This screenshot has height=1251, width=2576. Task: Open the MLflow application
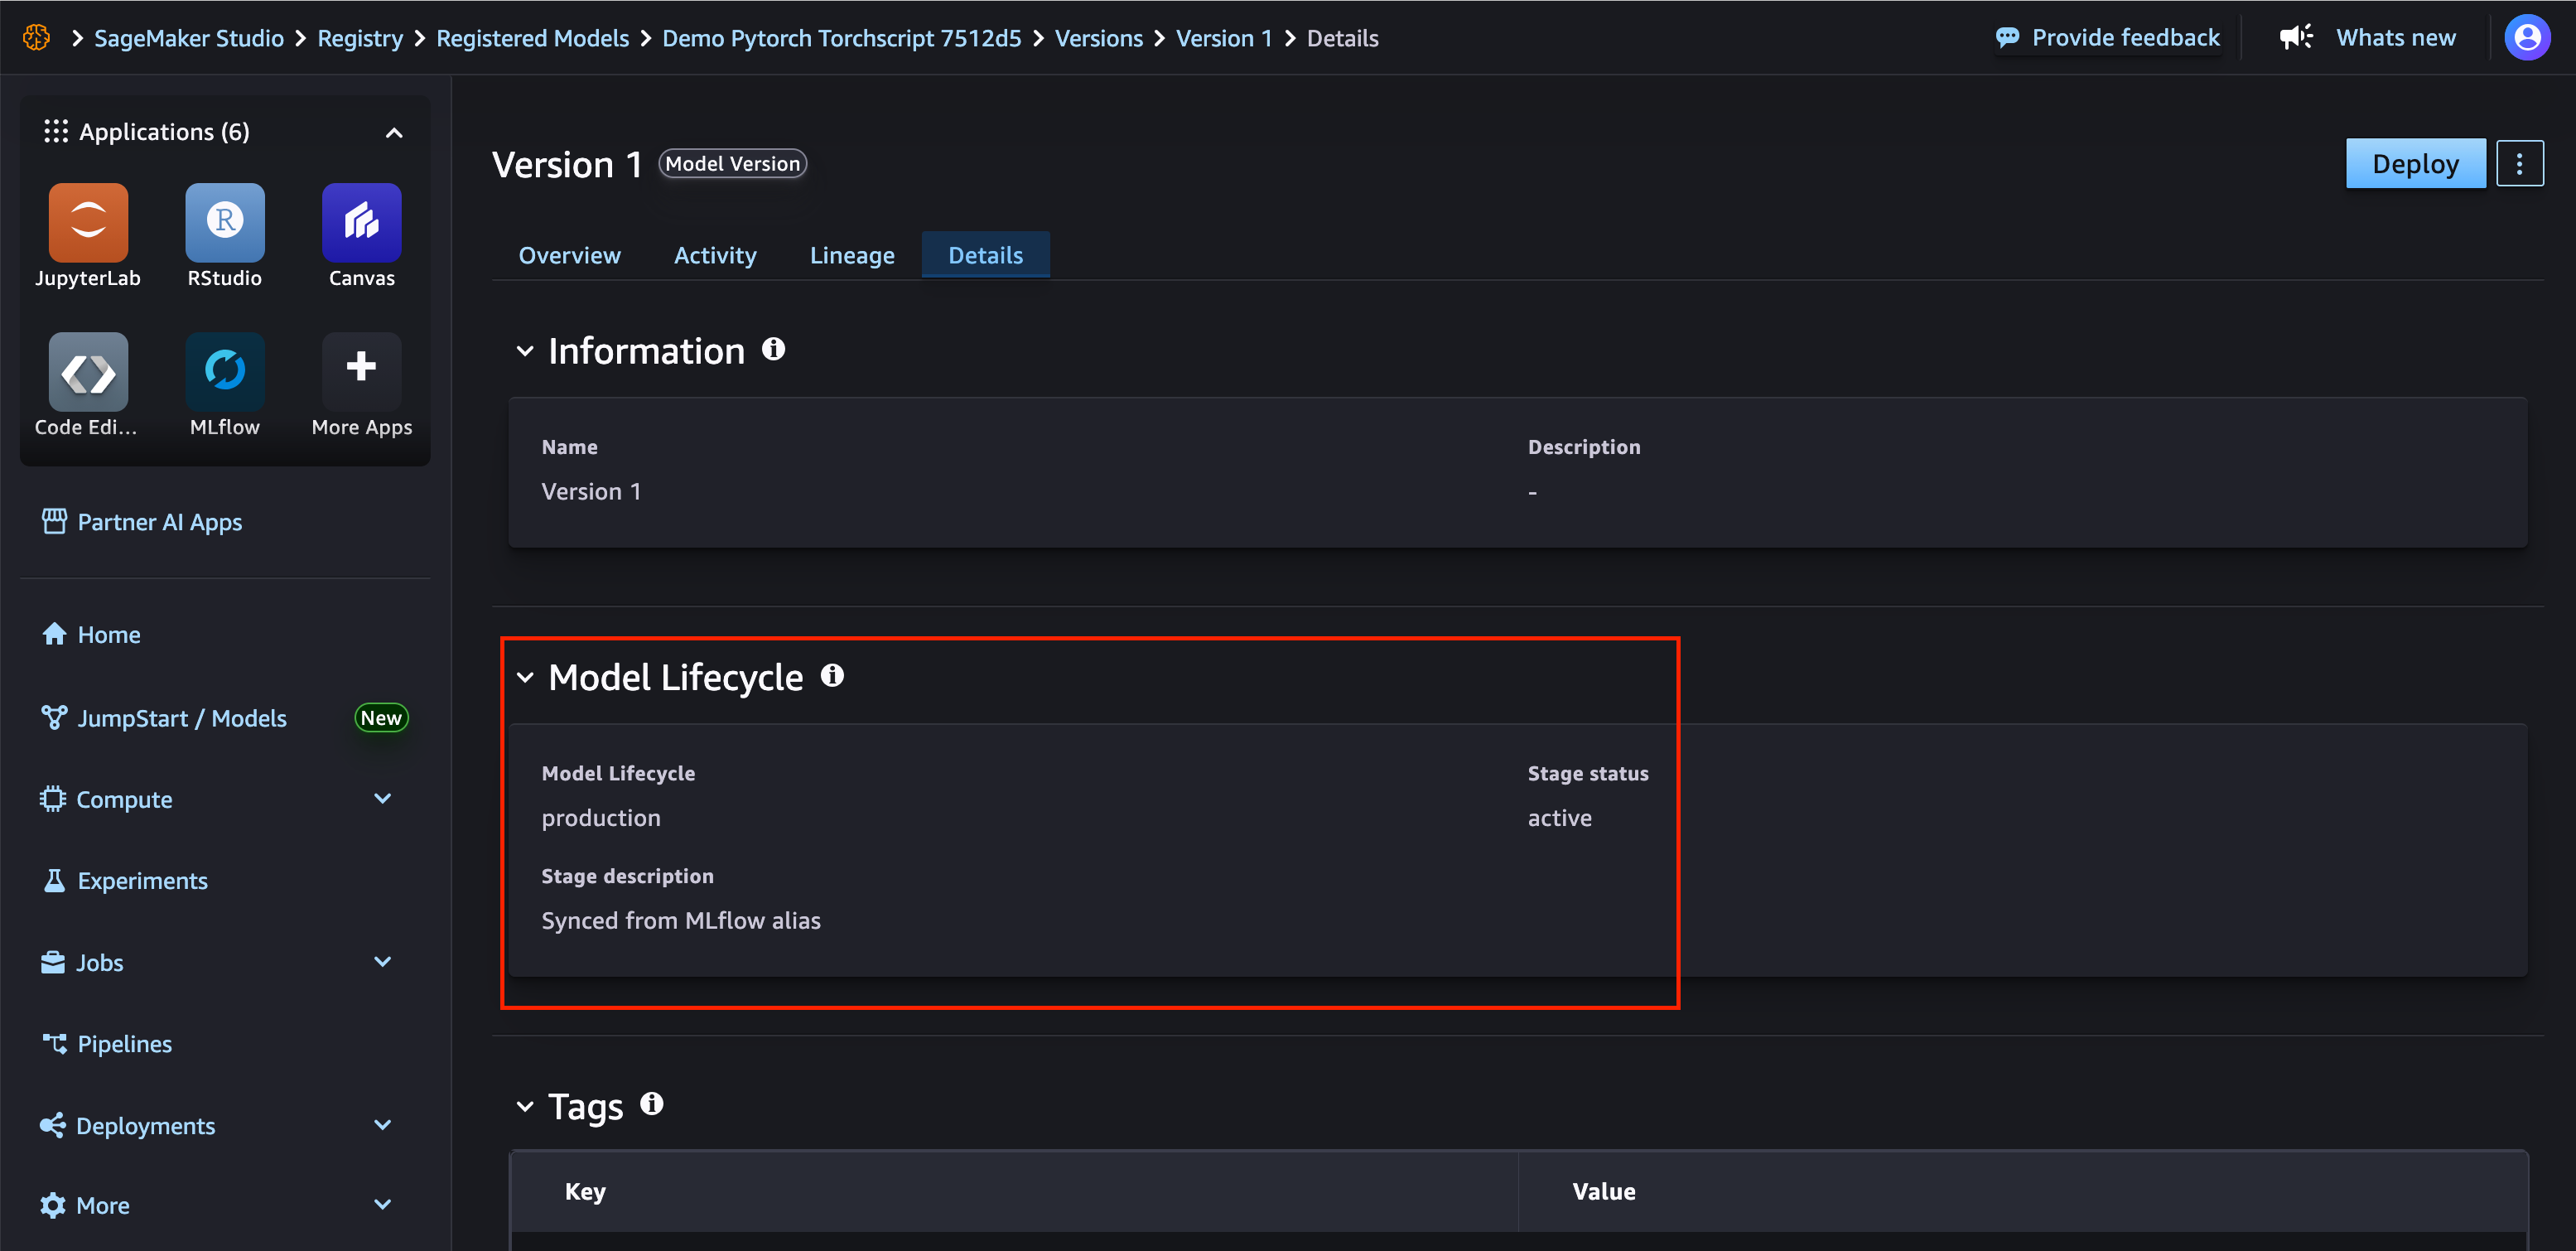[x=225, y=372]
